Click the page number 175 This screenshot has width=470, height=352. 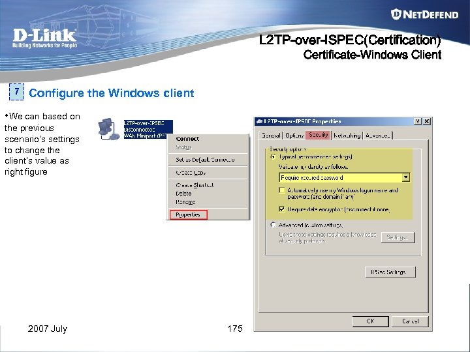(235, 329)
